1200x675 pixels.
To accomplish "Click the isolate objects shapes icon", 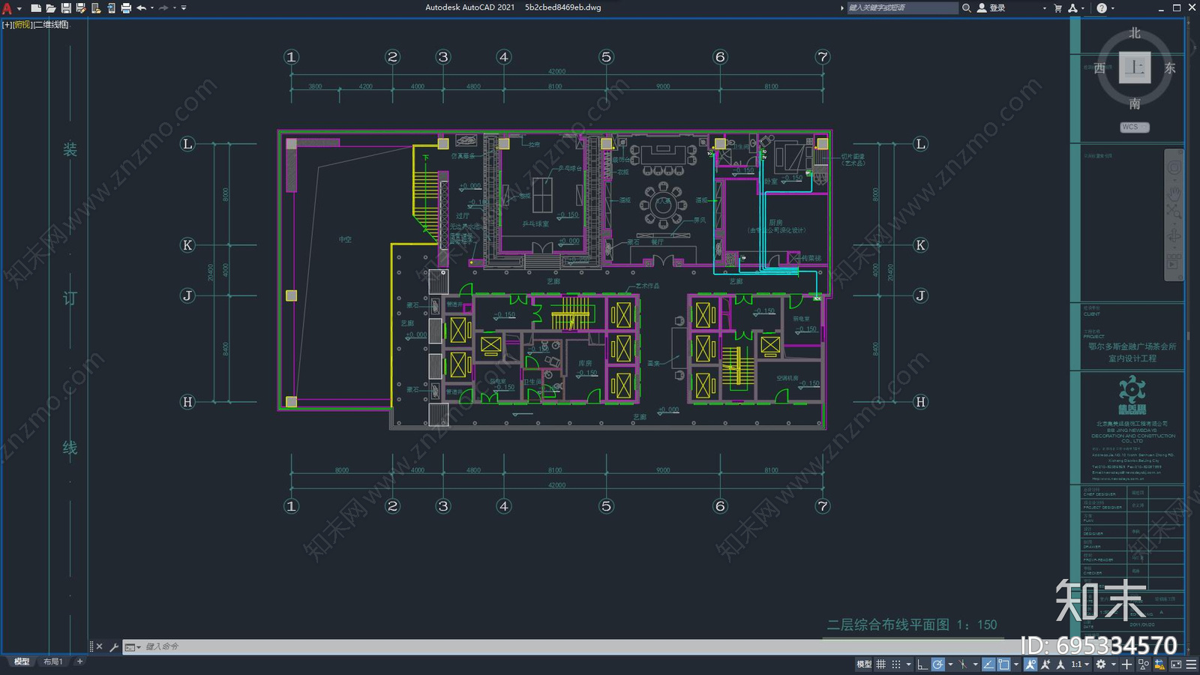I will 1144,664.
